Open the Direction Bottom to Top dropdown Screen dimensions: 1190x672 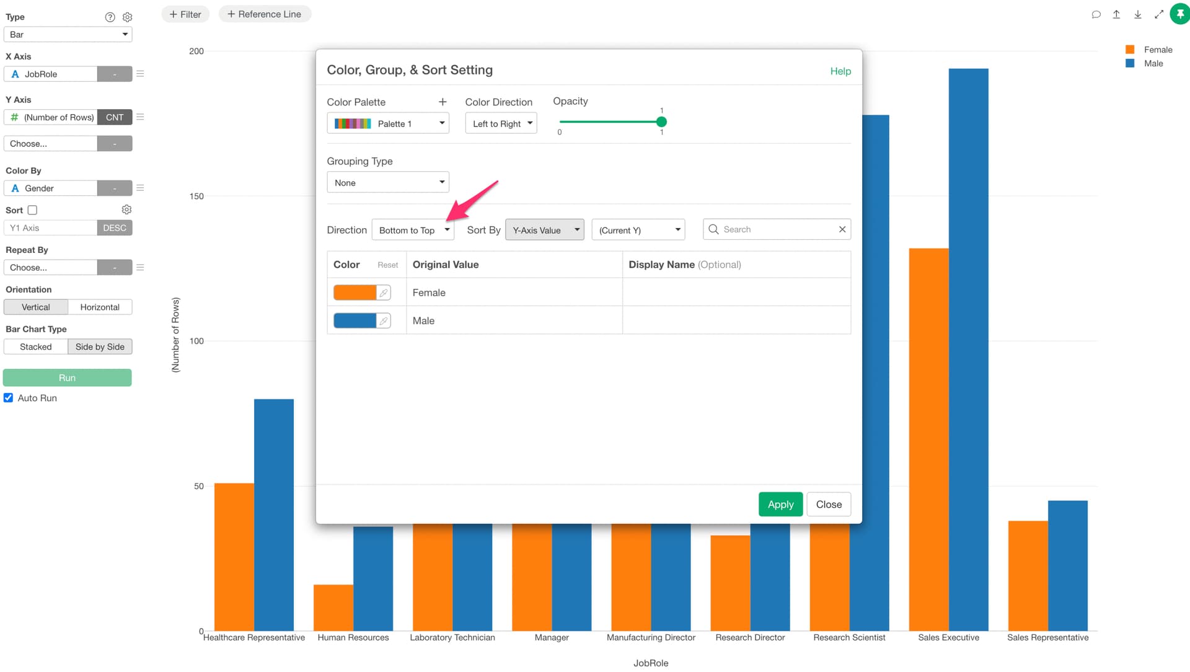tap(413, 230)
